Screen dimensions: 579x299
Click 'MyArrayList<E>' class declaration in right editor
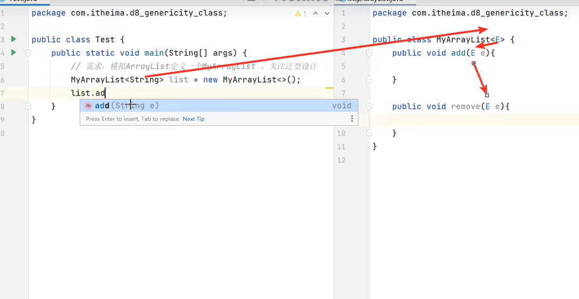pyautogui.click(x=471, y=39)
